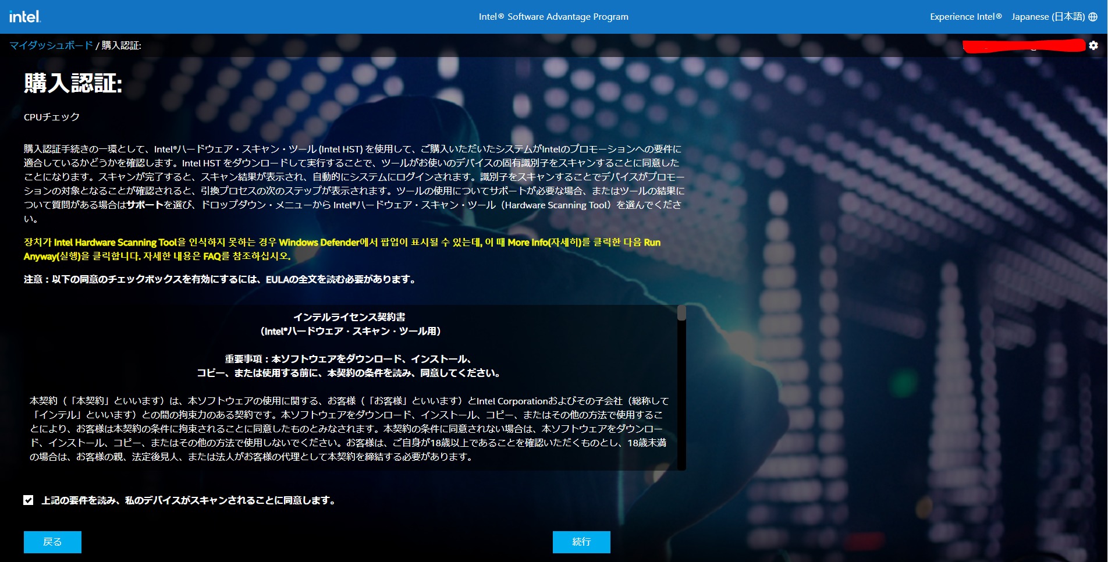Click the 続行 button
Viewport: 1108px width, 562px height.
[581, 542]
